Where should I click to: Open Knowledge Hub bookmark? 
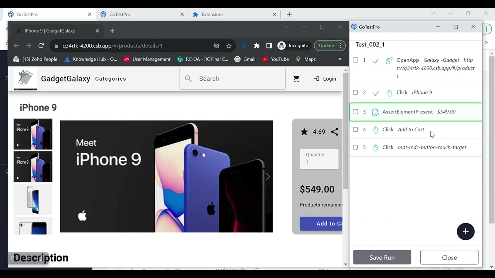(90, 59)
